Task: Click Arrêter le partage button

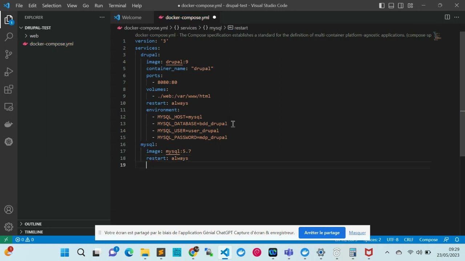Action: [x=322, y=233]
